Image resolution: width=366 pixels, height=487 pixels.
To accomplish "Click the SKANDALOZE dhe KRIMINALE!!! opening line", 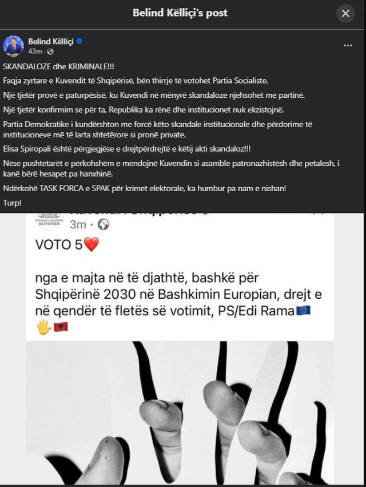I will tap(59, 66).
